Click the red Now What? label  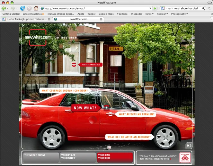click(86, 108)
